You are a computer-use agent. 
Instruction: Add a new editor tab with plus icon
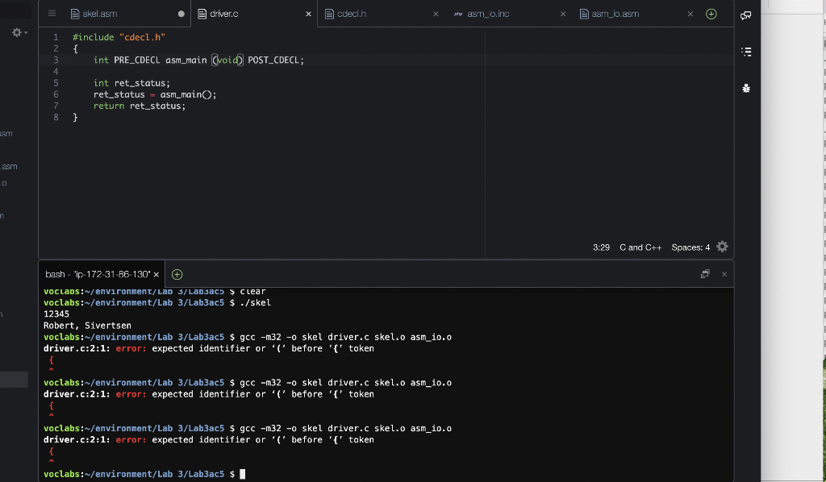click(711, 15)
